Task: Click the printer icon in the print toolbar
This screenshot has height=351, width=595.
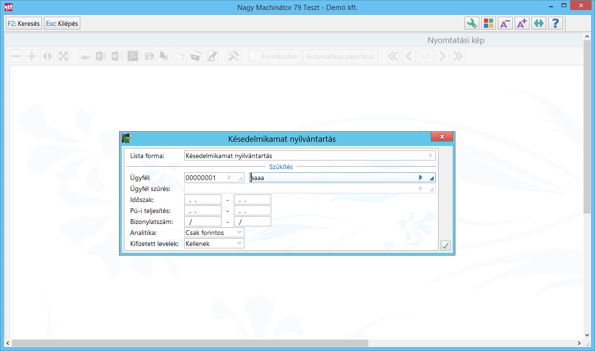Action: coord(85,56)
